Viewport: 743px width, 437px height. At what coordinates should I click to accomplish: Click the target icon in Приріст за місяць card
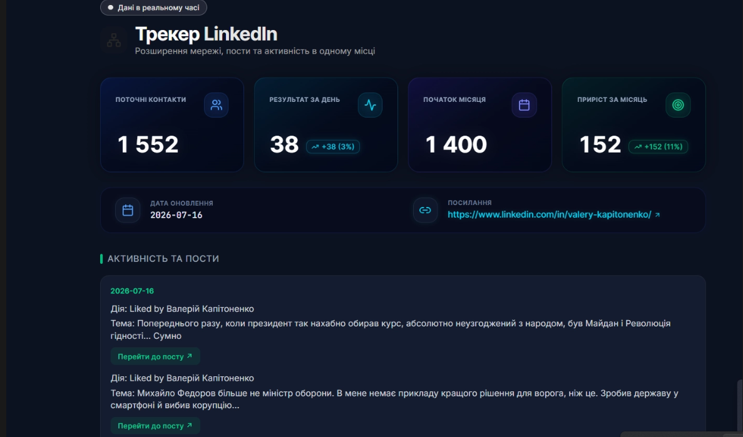pos(678,105)
